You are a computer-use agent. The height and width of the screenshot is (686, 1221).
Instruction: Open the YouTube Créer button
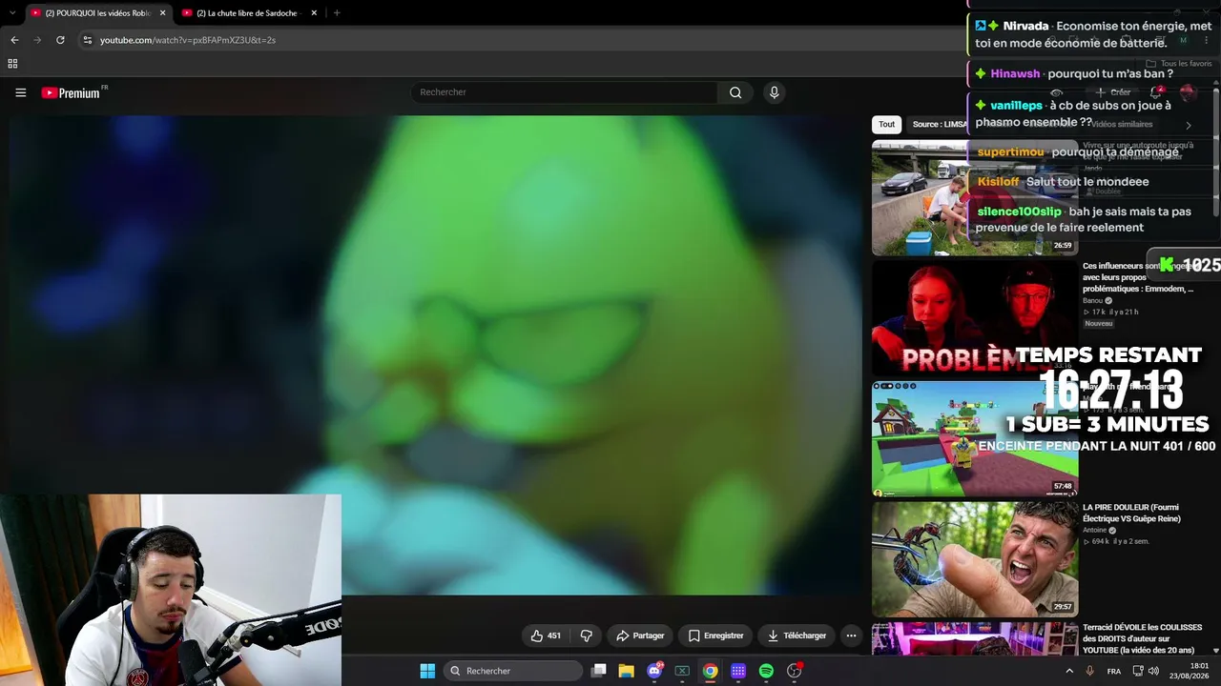(x=1113, y=92)
